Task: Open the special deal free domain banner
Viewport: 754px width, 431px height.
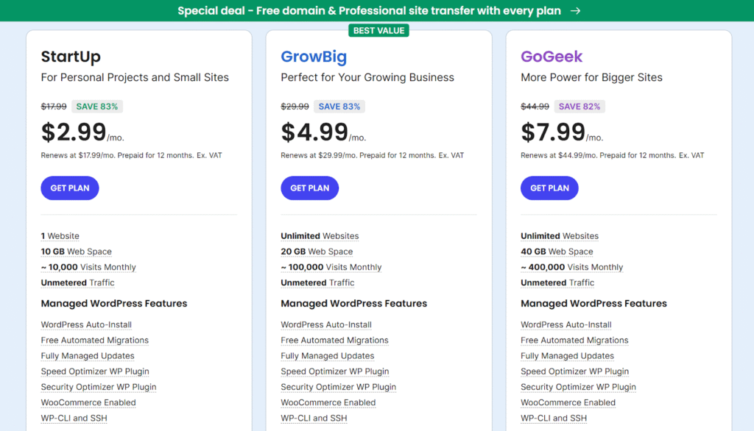Action: click(369, 11)
